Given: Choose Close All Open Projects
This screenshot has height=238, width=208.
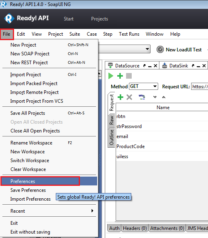Looking at the screenshot, I should pyautogui.click(x=49, y=131).
